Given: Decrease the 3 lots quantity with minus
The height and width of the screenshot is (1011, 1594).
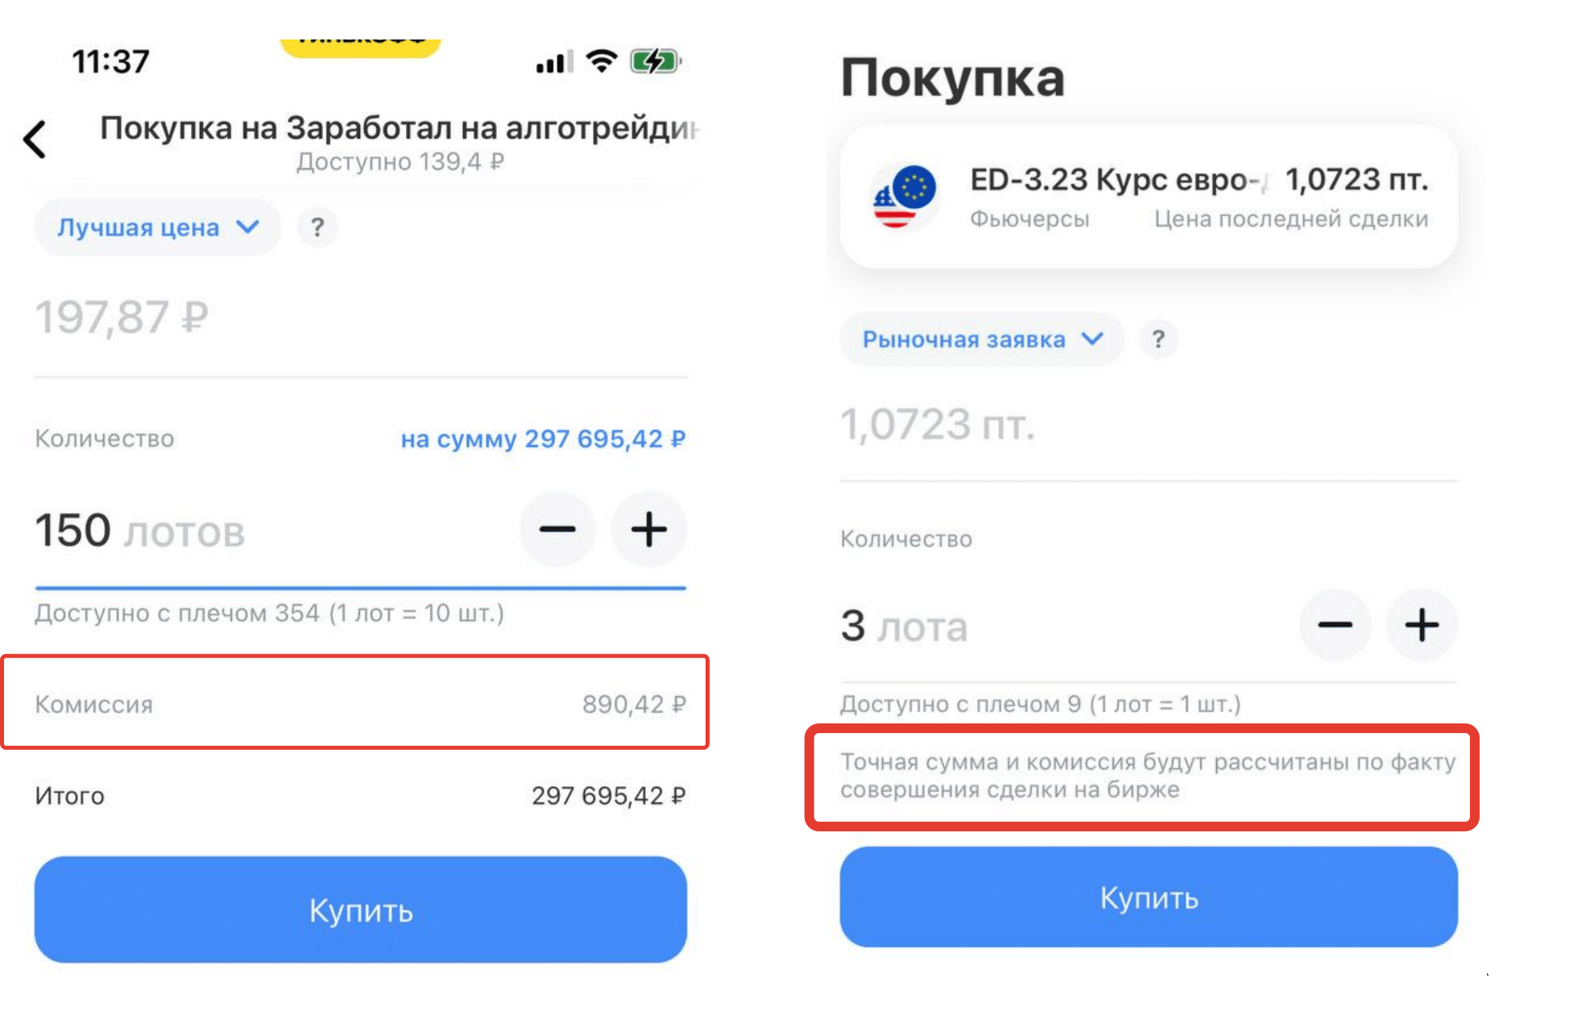Looking at the screenshot, I should [x=1335, y=625].
